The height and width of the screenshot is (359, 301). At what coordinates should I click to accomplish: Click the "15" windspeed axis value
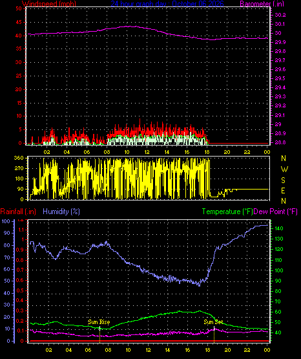tap(19, 103)
